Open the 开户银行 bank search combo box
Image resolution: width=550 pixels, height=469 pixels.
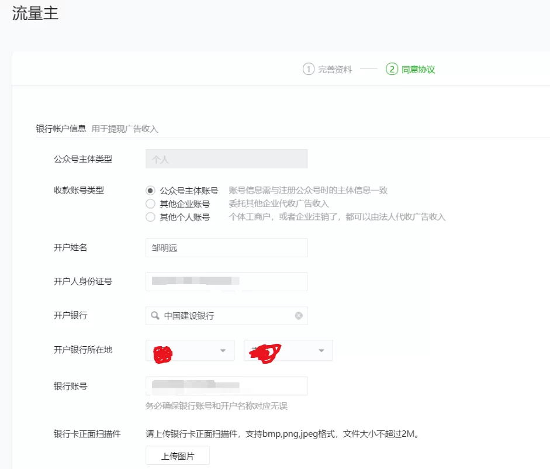(x=226, y=316)
